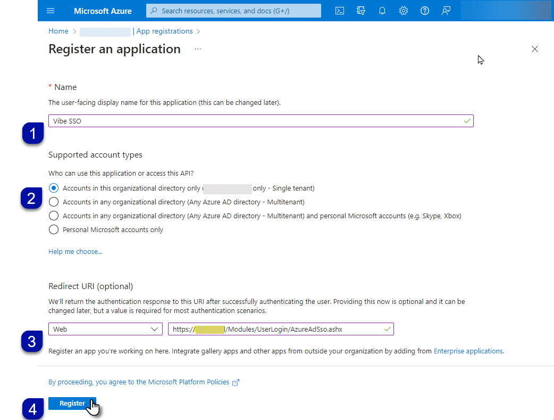Viewport: 554px width, 420px height.
Task: Click the Register button
Action: tap(72, 403)
